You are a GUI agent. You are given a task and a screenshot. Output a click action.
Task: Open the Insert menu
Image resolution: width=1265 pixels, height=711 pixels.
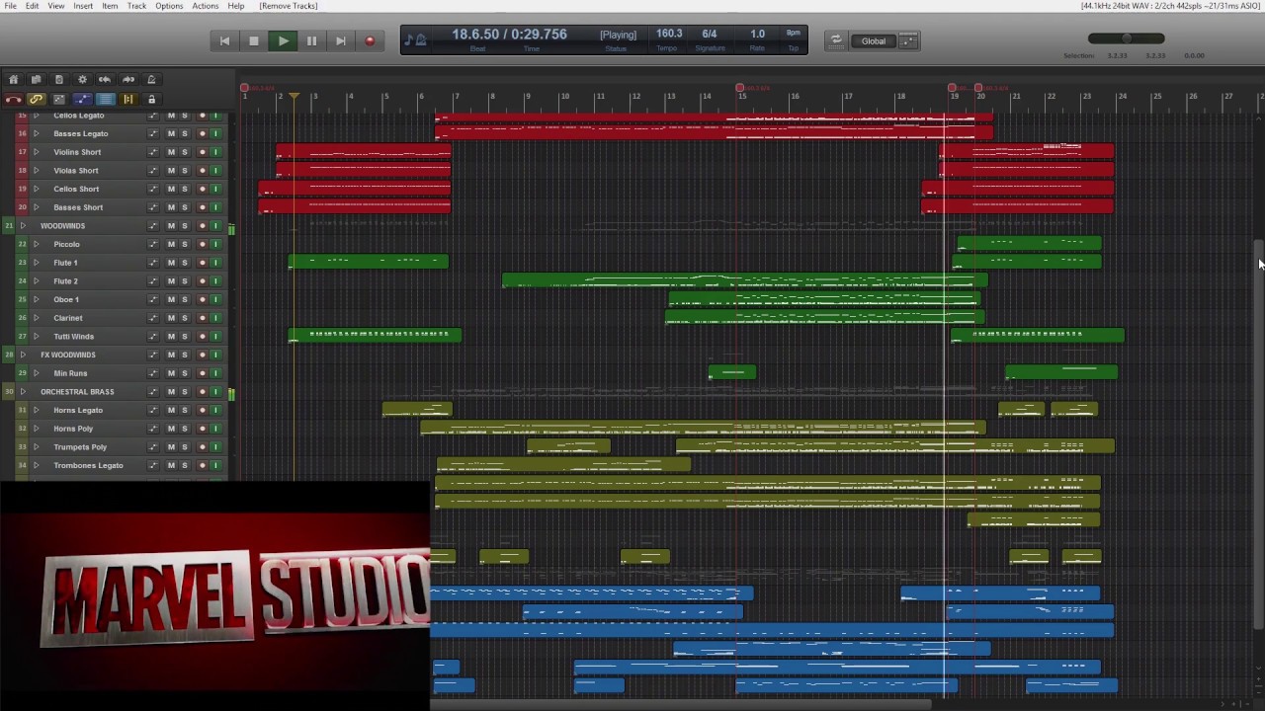83,6
